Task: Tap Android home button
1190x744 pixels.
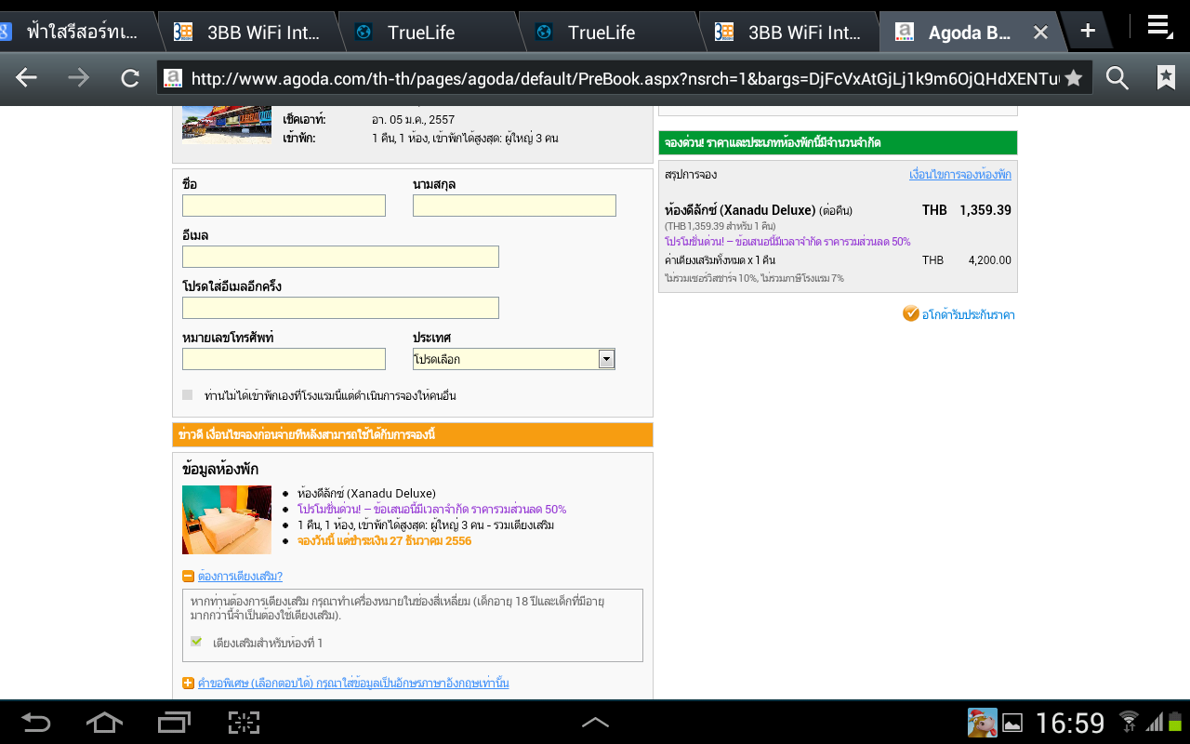Action: [104, 723]
